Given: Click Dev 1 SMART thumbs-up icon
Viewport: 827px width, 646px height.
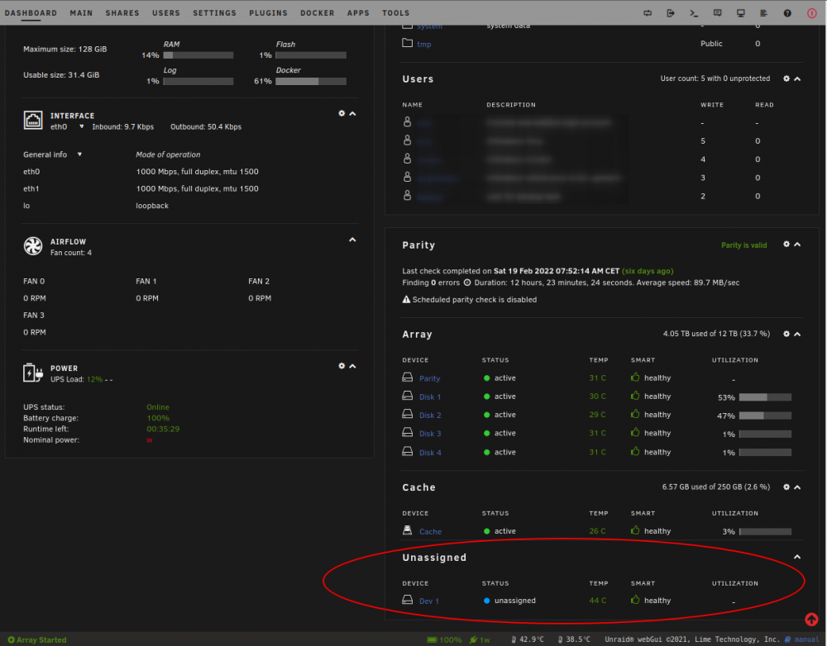Looking at the screenshot, I should tap(635, 600).
